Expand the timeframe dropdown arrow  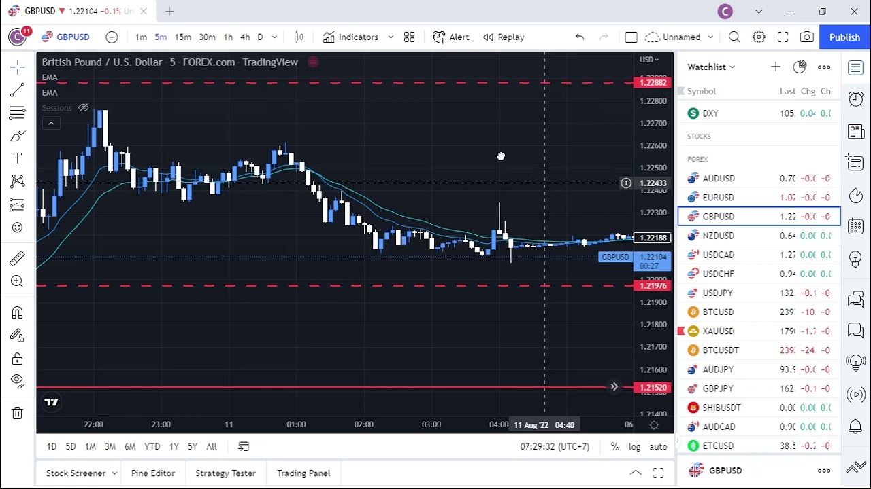pos(274,37)
